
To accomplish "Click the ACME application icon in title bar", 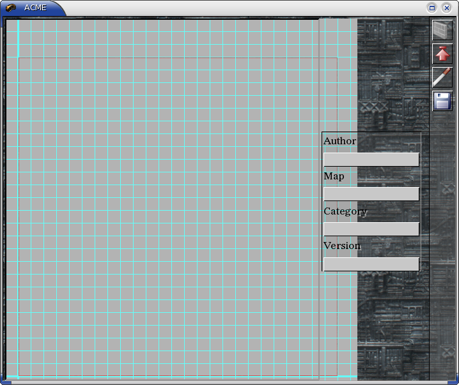I will (x=11, y=8).
